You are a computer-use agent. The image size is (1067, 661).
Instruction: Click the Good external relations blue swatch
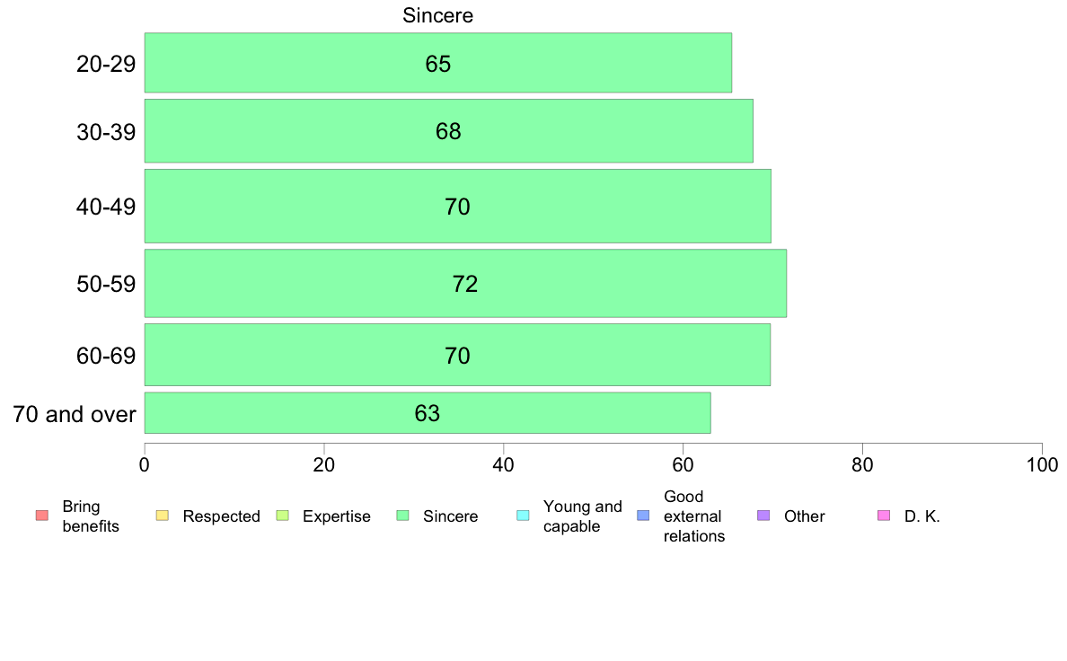643,516
